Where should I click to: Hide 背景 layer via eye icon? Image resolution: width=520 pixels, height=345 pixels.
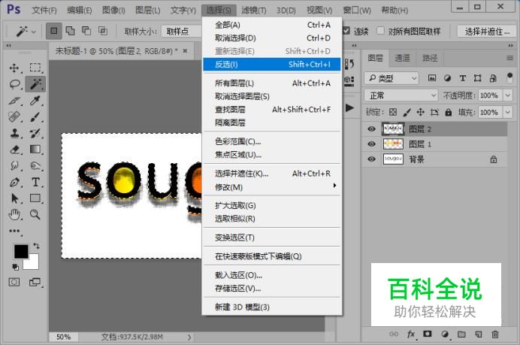[x=371, y=159]
